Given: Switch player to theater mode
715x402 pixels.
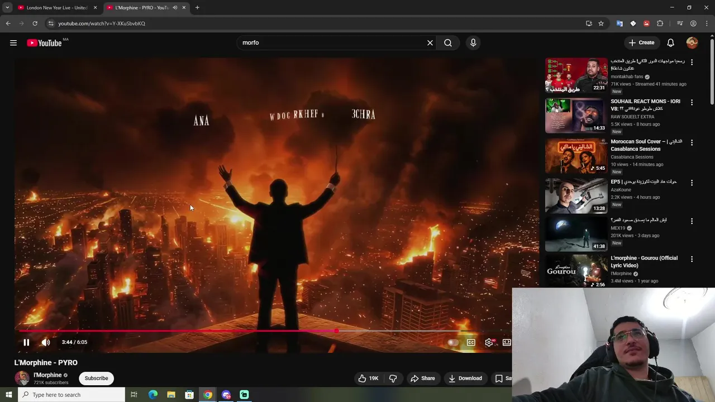Looking at the screenshot, I should (x=507, y=342).
